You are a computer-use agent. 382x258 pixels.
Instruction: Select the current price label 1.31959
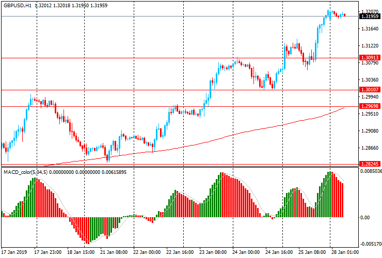click(370, 17)
